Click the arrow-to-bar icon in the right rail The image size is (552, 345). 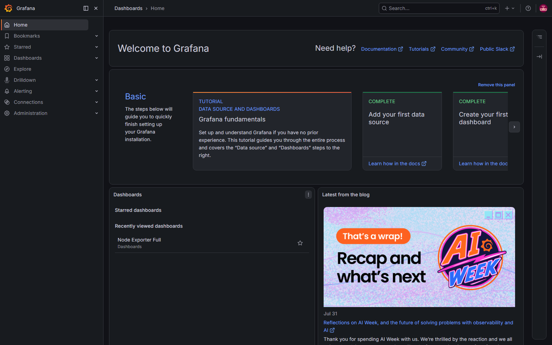[540, 57]
